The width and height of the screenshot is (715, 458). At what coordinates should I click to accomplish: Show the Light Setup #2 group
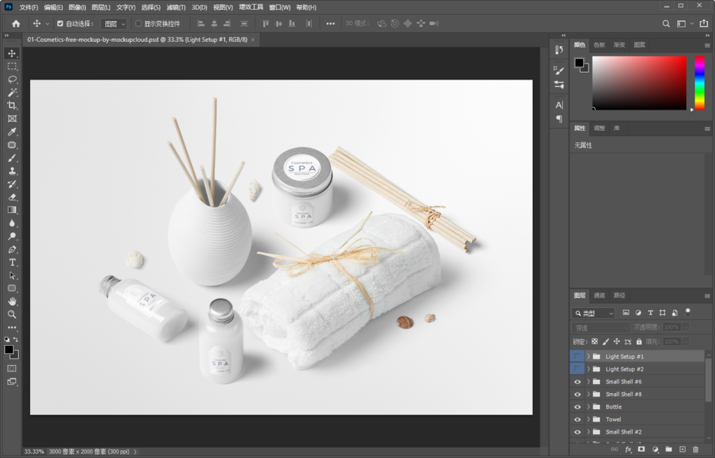click(x=577, y=369)
